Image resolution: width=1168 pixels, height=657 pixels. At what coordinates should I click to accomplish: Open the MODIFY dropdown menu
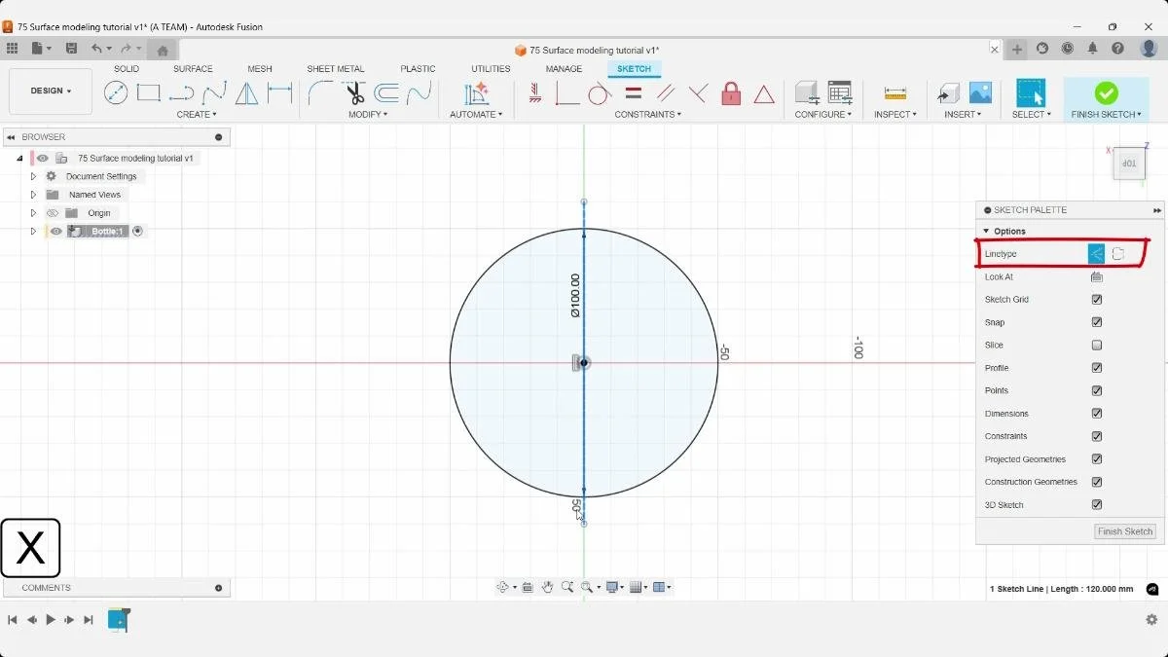pos(368,115)
